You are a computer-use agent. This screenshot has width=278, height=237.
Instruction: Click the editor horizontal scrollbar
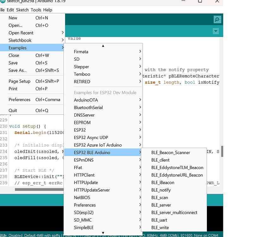[x=39, y=190]
